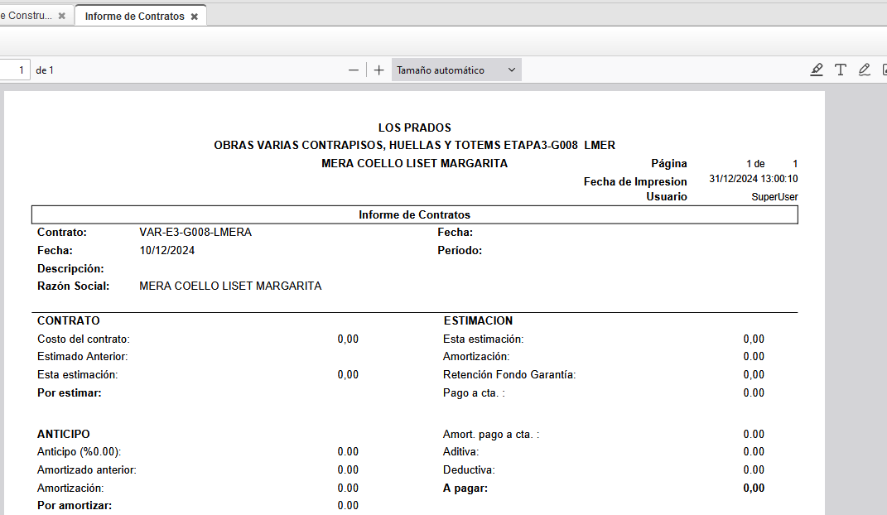887x515 pixels.
Task: Click the contract date 10/12/2024
Action: coord(167,250)
